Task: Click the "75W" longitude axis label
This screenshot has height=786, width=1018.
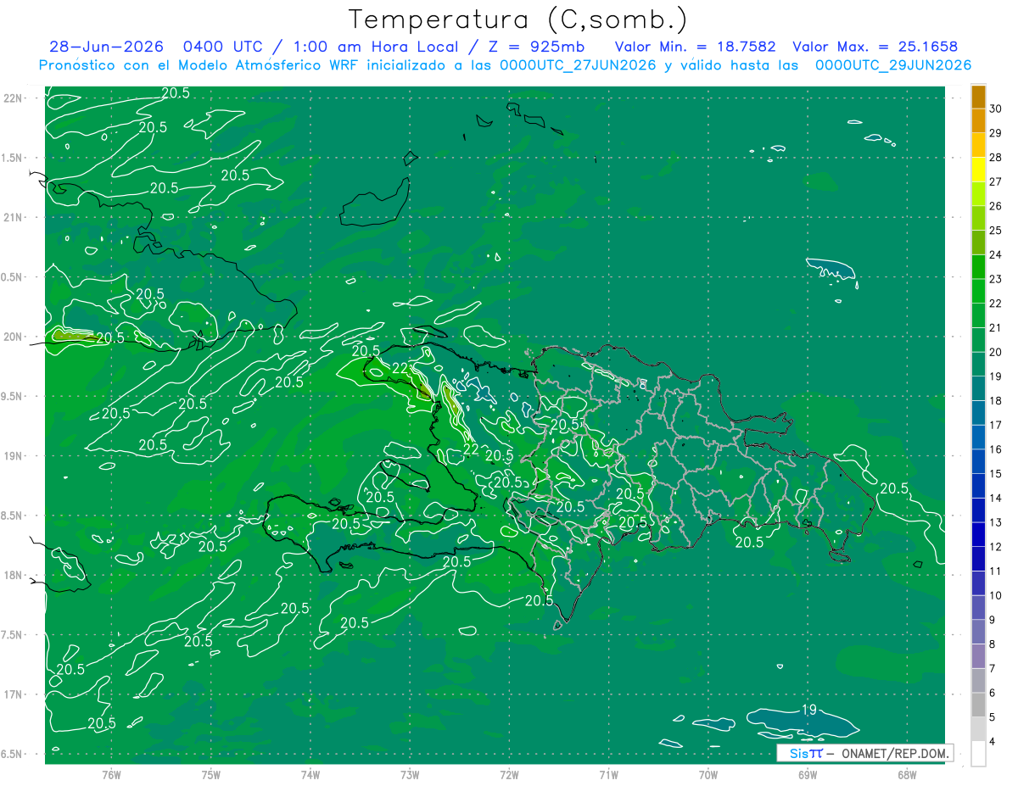Action: (x=211, y=773)
